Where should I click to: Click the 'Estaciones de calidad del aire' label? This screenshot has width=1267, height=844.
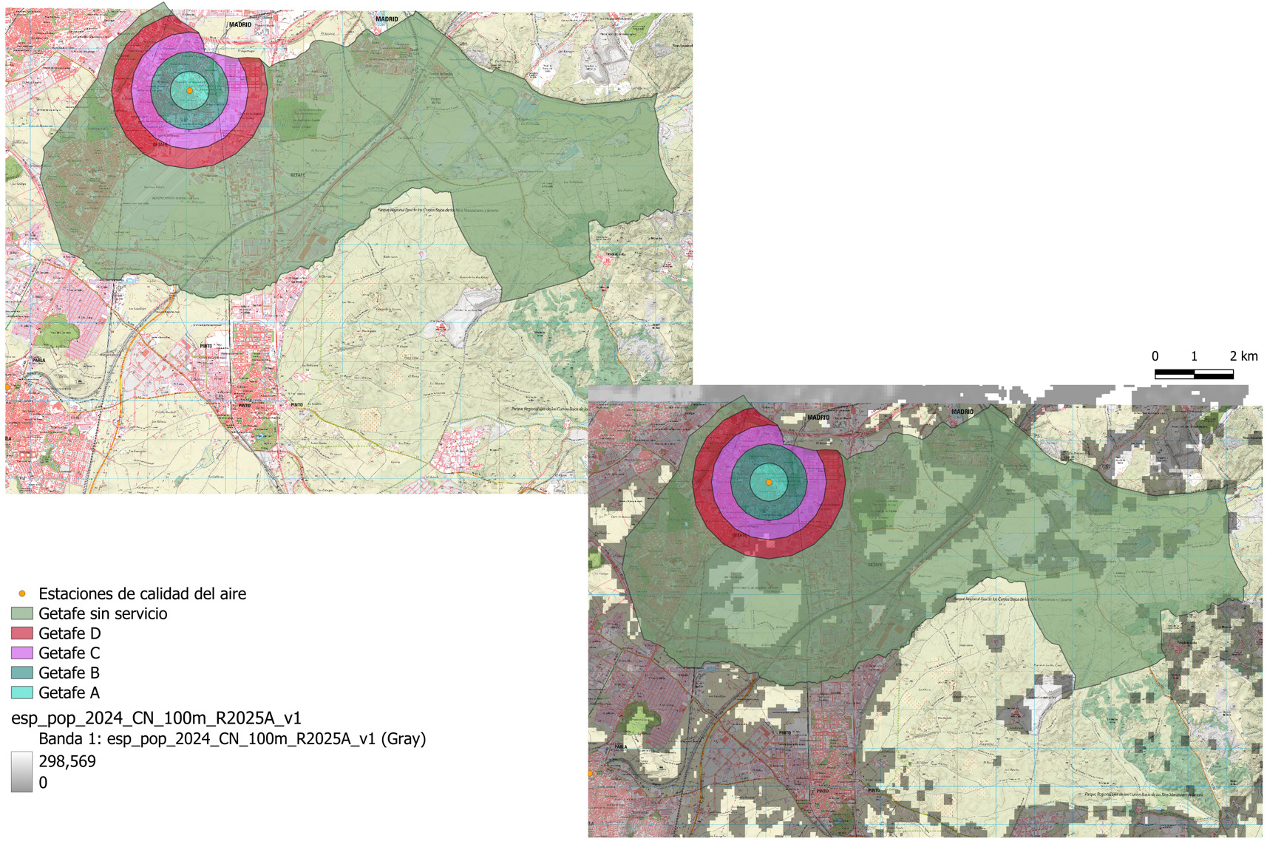pos(142,593)
